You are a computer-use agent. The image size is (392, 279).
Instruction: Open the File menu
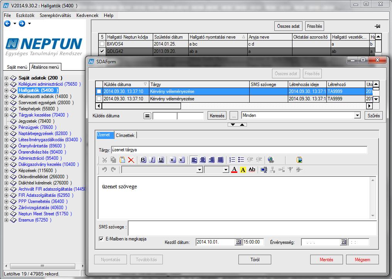(x=7, y=15)
